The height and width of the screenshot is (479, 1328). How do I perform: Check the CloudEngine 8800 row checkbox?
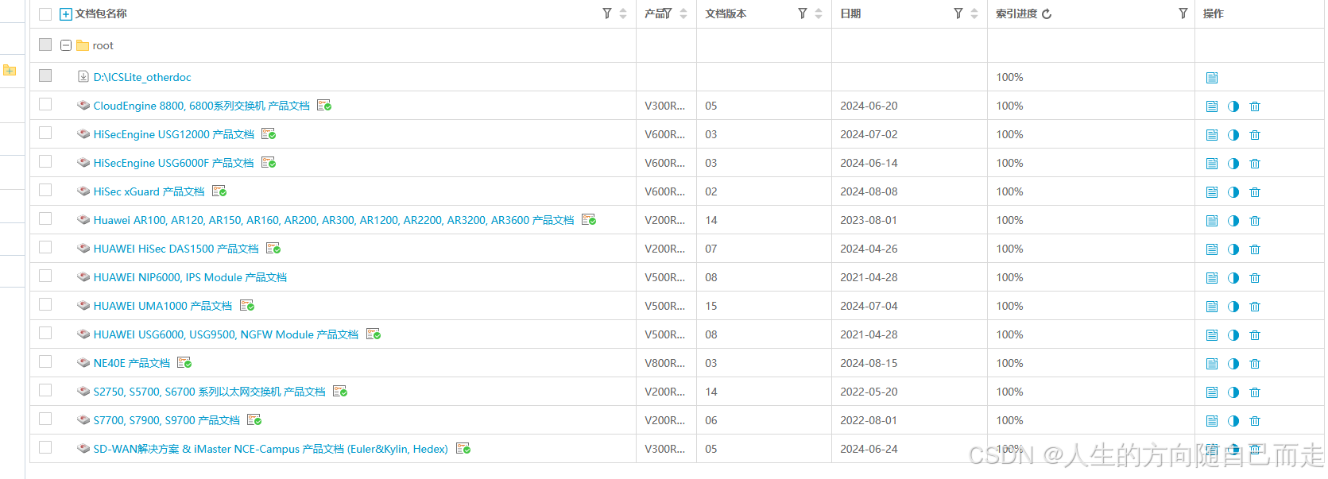pyautogui.click(x=45, y=104)
